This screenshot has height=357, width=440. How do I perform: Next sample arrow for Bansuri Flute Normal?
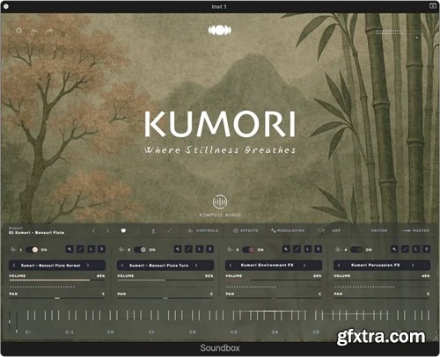tap(88, 266)
